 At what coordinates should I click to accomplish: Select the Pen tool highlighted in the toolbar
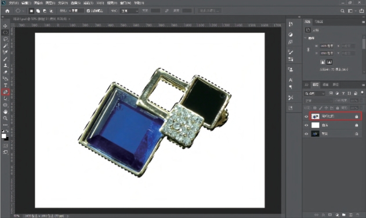(x=5, y=92)
